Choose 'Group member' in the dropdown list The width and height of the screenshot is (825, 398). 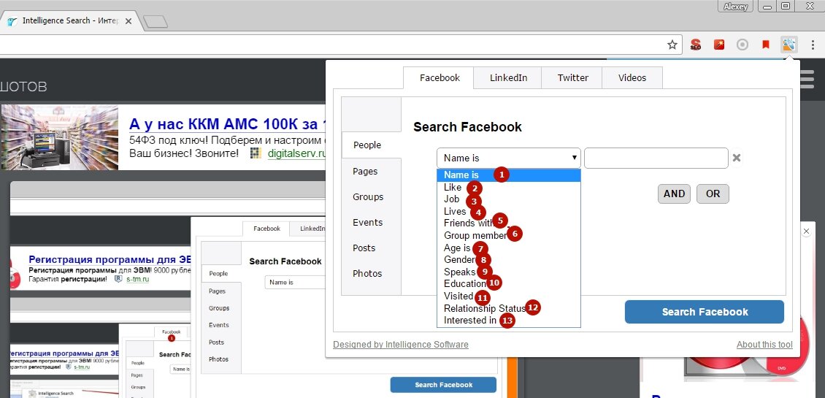tap(508, 236)
